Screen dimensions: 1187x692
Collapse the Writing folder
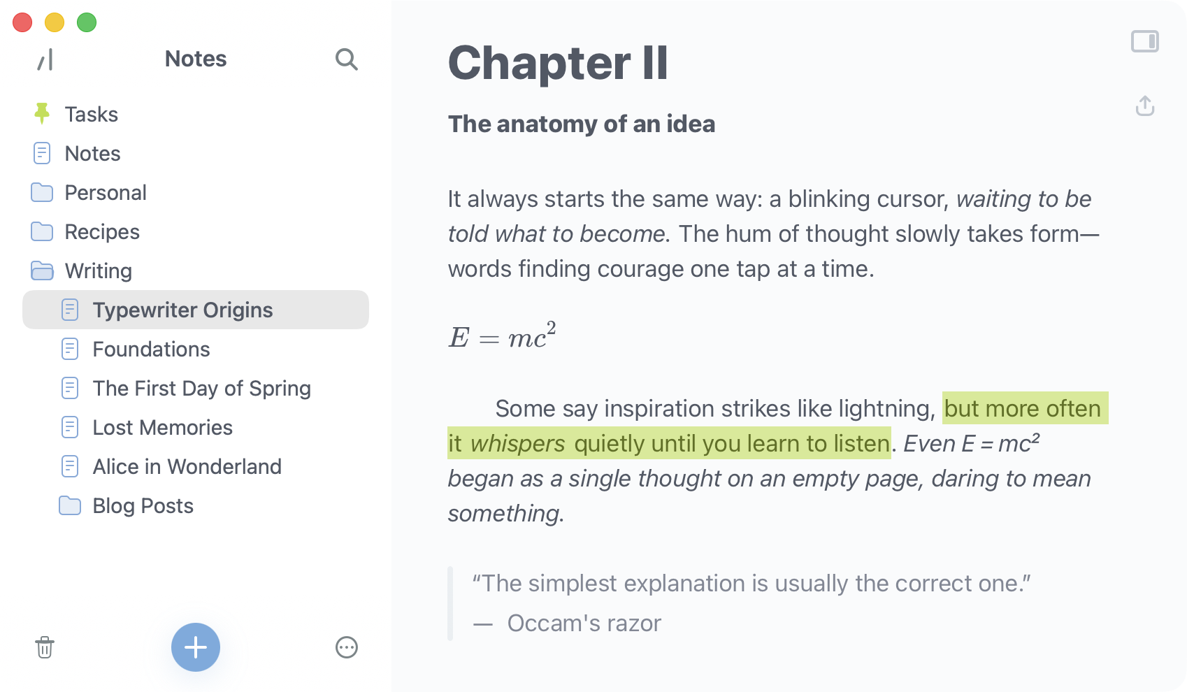[98, 271]
